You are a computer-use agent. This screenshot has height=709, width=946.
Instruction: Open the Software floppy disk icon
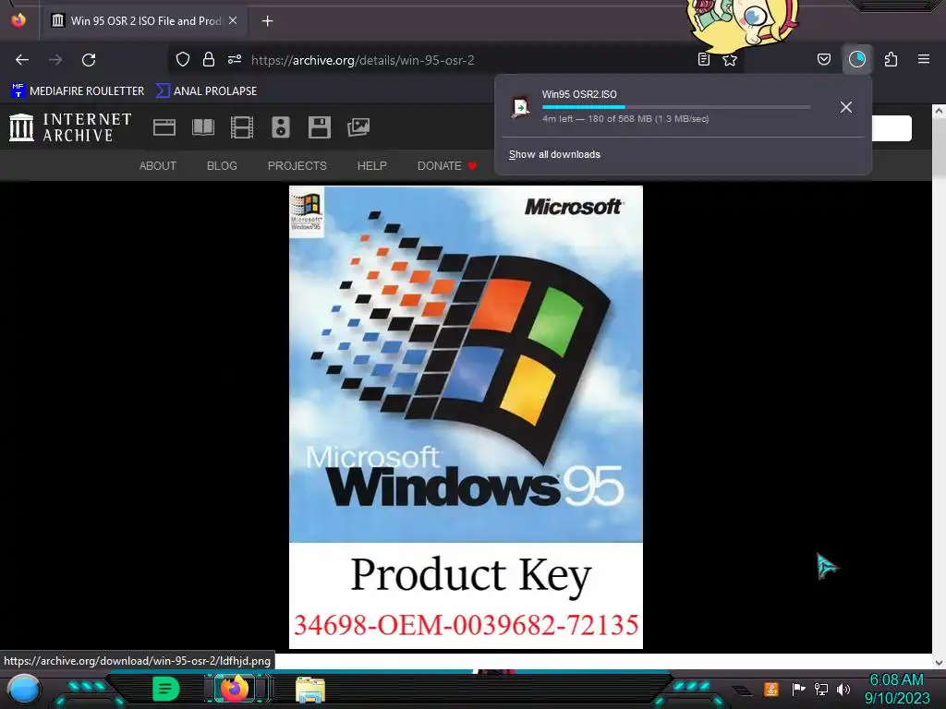click(319, 127)
